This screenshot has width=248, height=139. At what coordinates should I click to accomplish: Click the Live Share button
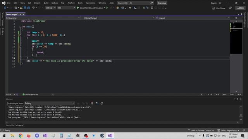(219, 8)
